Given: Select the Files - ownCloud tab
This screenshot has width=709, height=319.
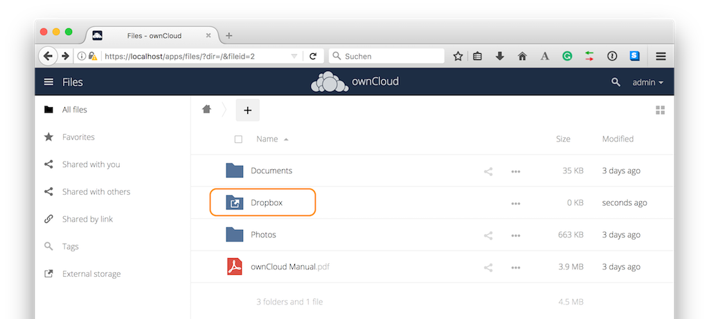Looking at the screenshot, I should point(152,36).
